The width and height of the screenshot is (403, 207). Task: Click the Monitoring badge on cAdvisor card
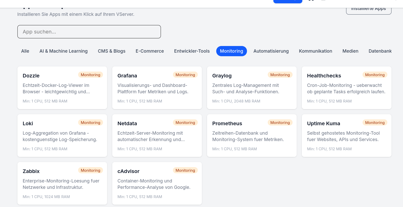[185, 170]
